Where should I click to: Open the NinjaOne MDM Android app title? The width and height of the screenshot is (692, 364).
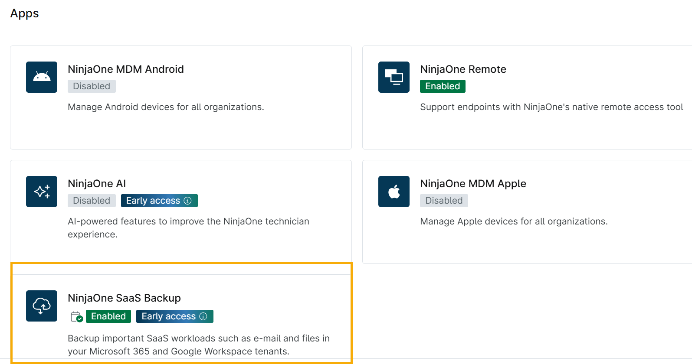[x=126, y=69]
